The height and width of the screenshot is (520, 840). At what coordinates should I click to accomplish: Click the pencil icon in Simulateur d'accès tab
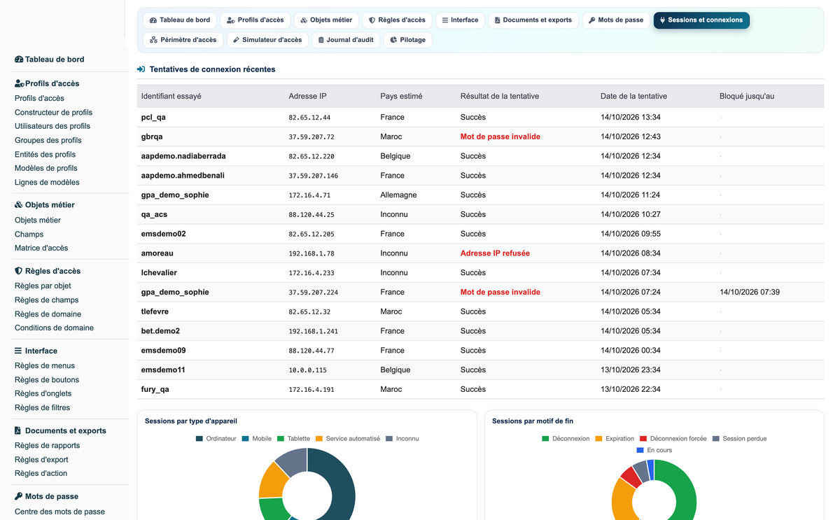pos(237,40)
